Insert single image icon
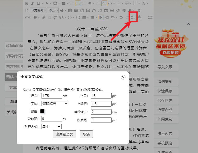Image resolution: width=198 pixels, height=153 pixels. click(88, 10)
